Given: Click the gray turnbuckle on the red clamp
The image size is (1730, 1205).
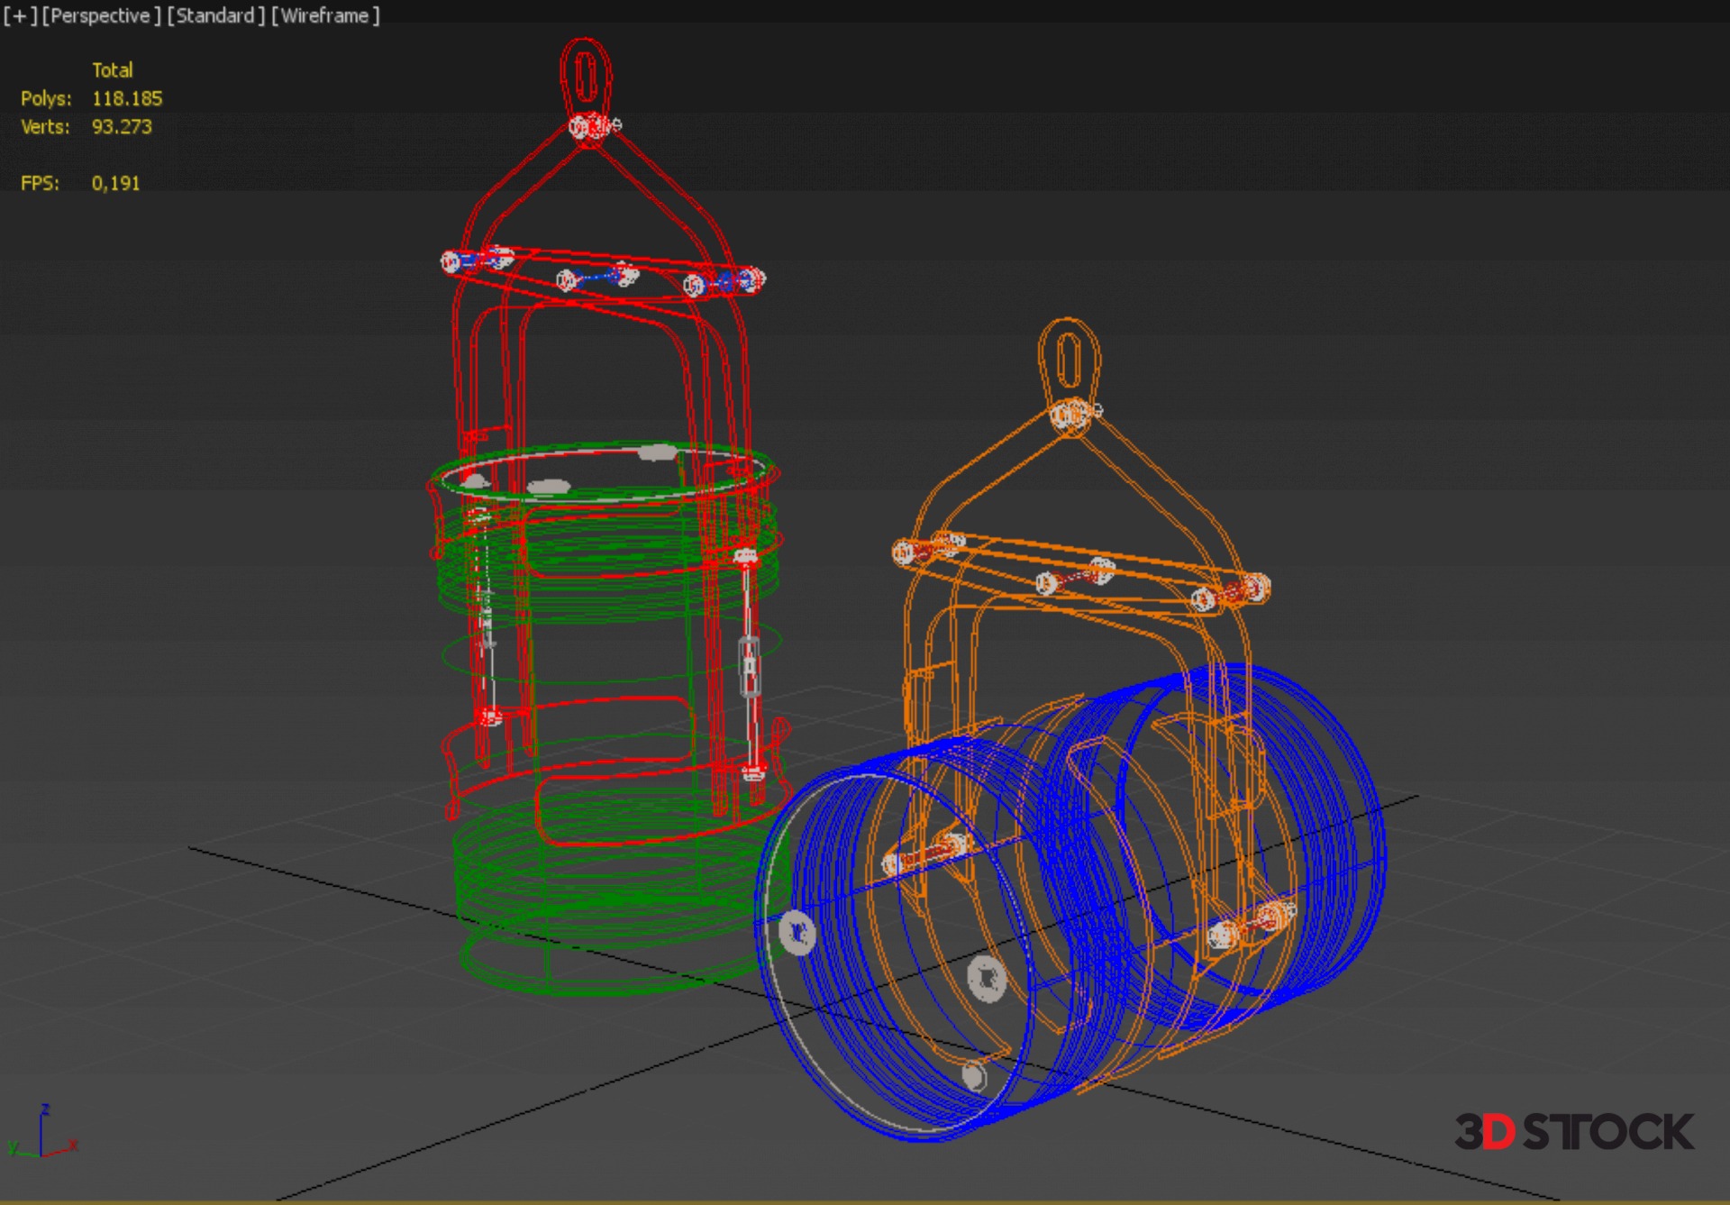Looking at the screenshot, I should coord(749,667).
